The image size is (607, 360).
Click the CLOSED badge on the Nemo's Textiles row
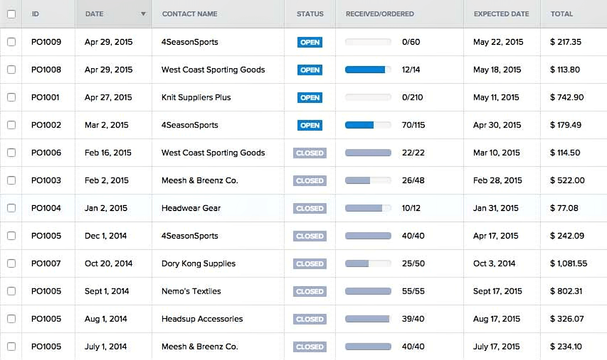point(310,291)
